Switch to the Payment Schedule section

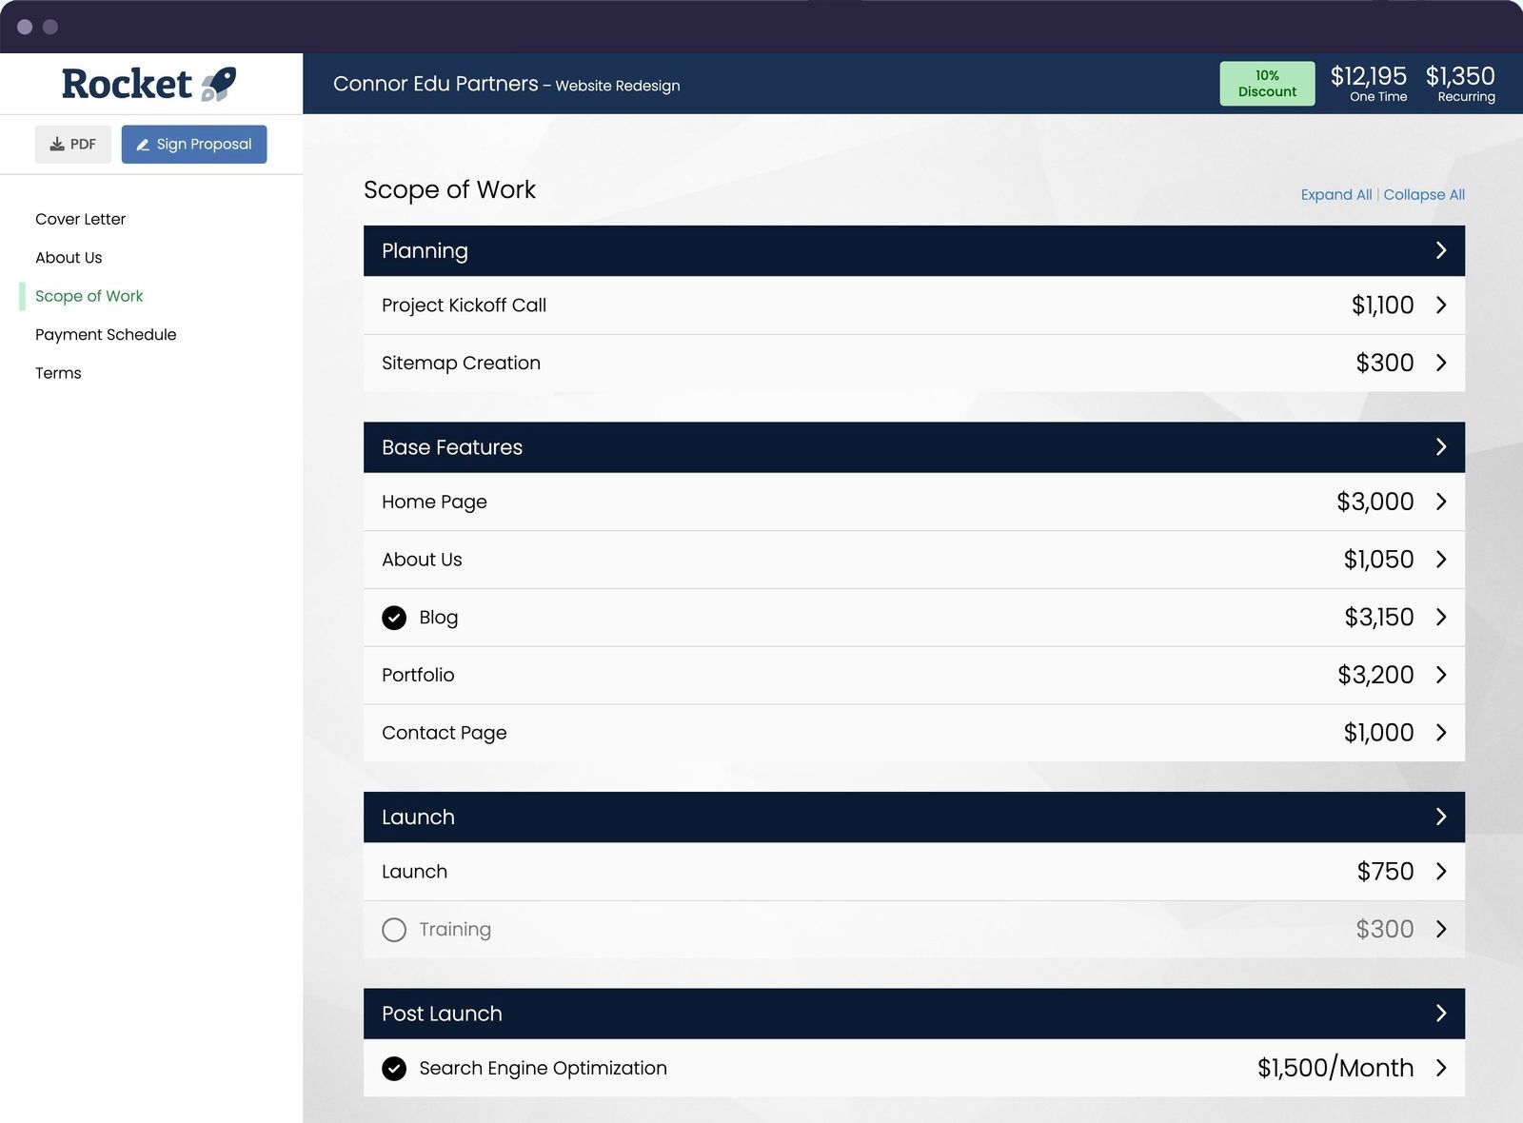point(106,334)
